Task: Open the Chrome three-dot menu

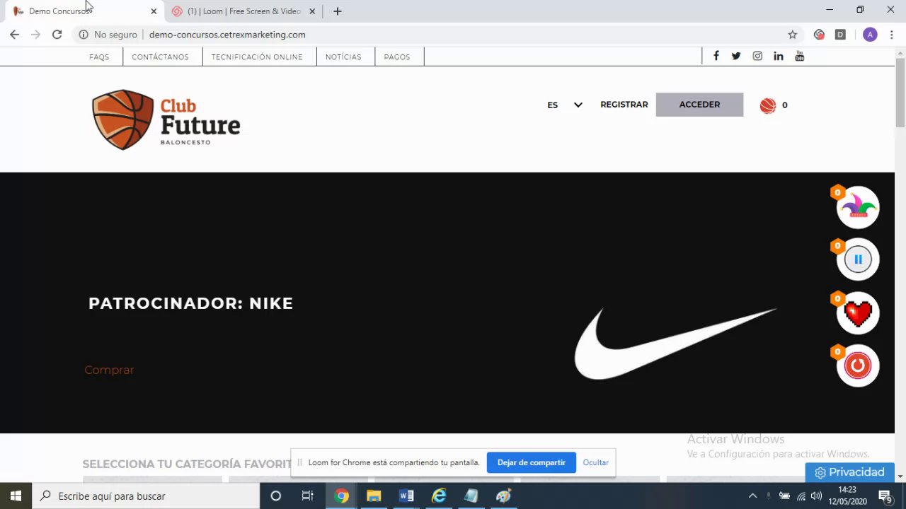Action: [891, 35]
